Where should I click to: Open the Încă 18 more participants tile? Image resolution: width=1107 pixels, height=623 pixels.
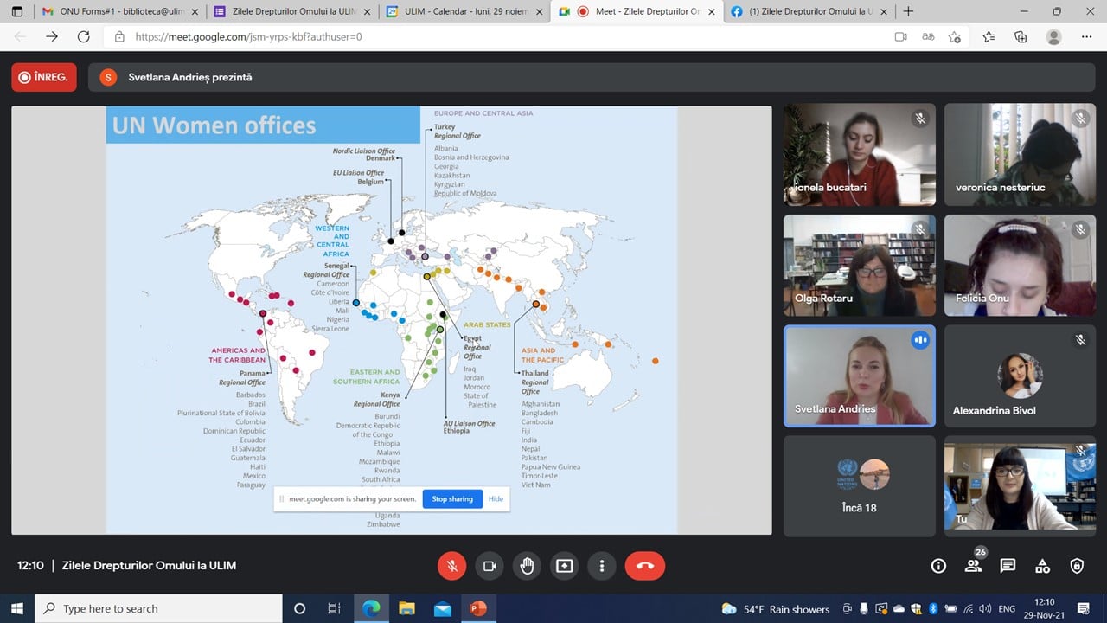coord(860,486)
